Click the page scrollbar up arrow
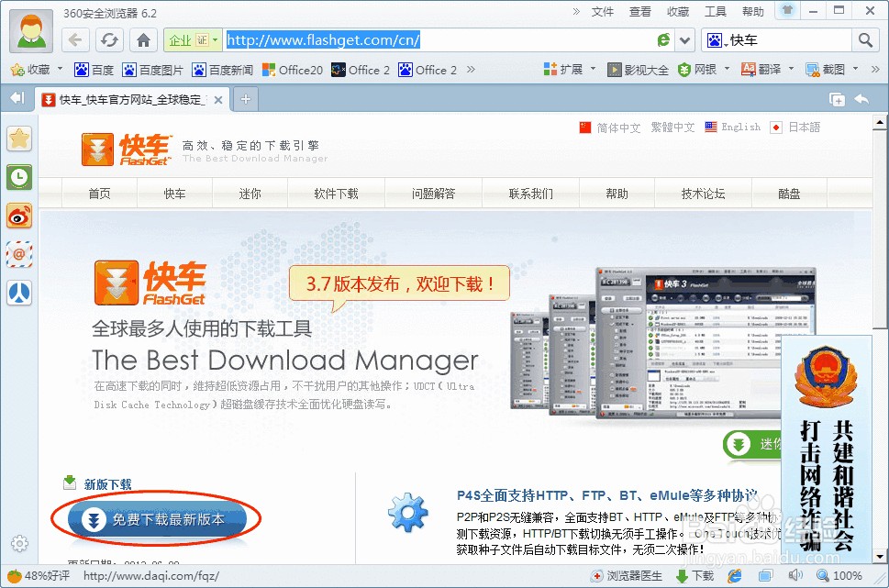 coord(879,121)
